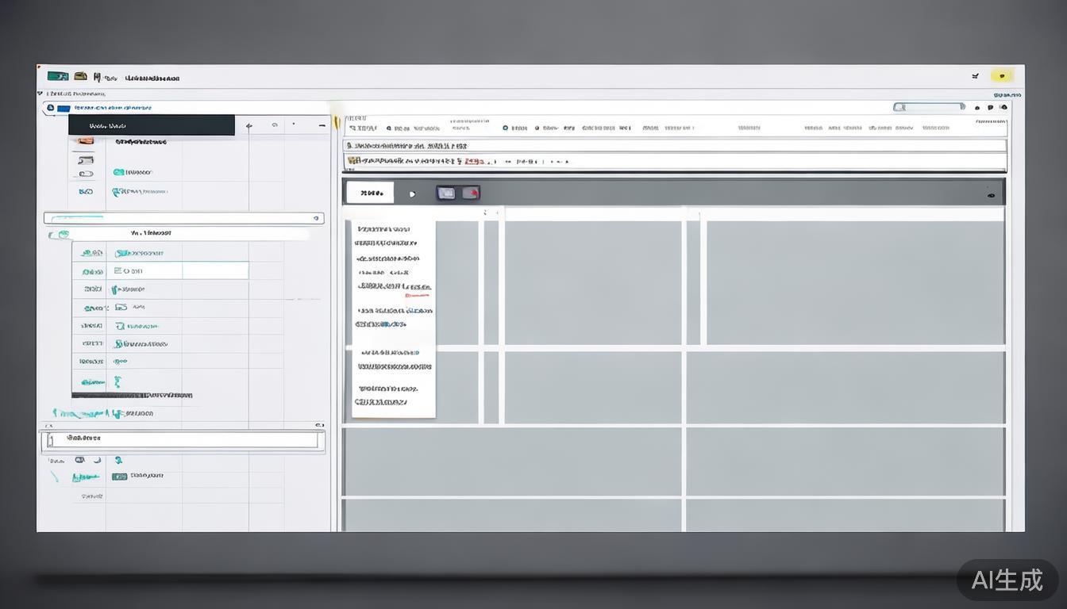Click the green icon in the title bar
This screenshot has height=609, width=1067.
(57, 76)
